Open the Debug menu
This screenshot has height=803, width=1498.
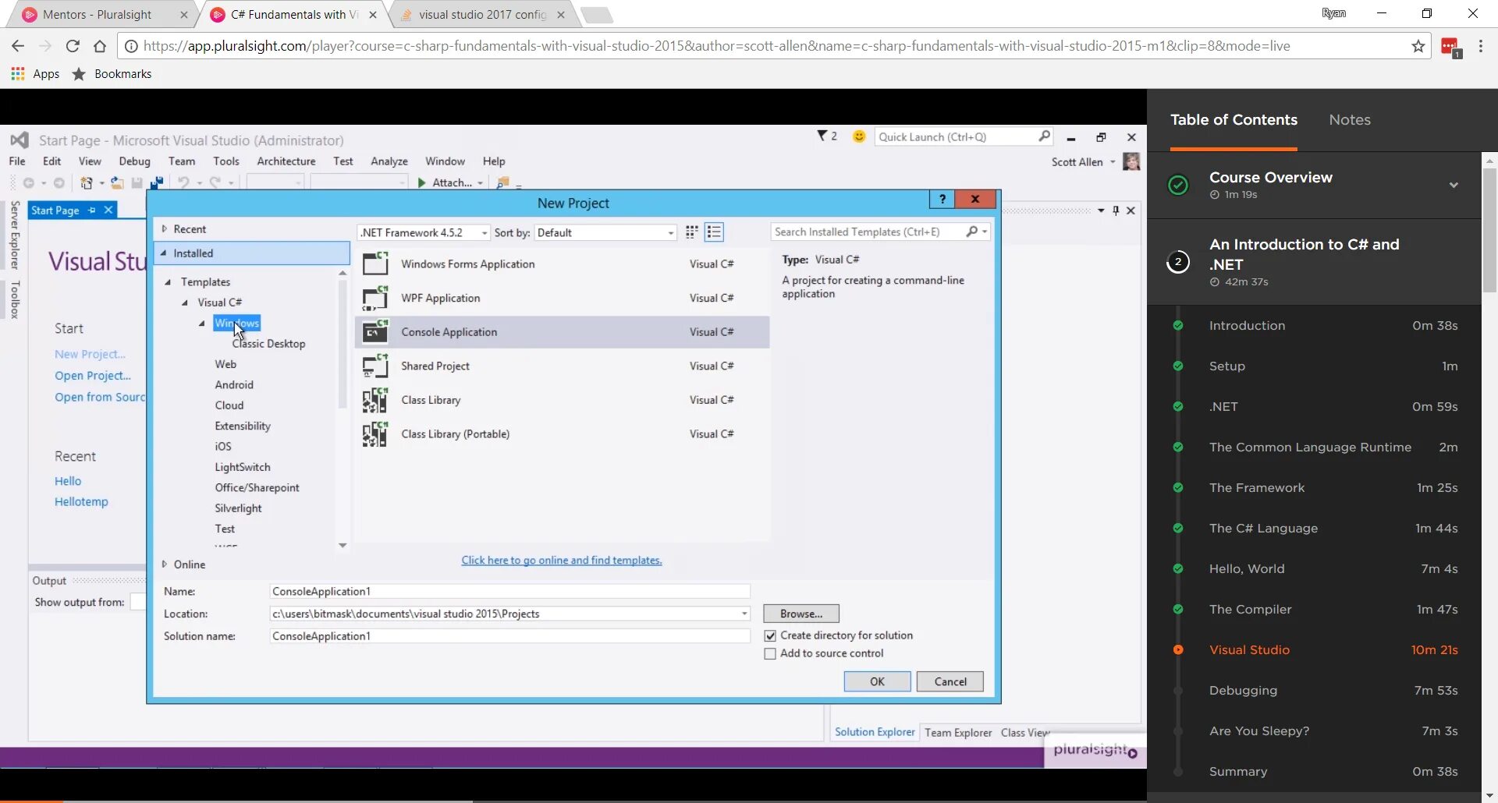click(135, 161)
